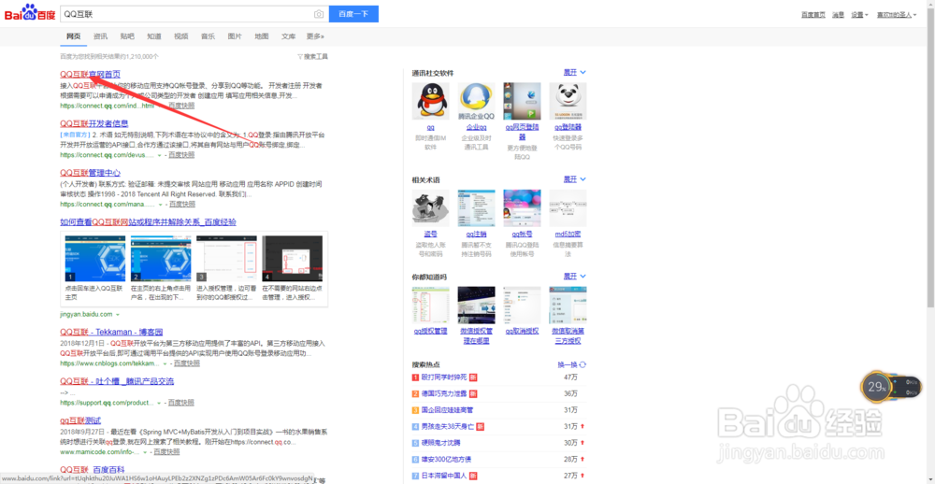This screenshot has height=484, width=935.
Task: Expand arrow next to connect.qq.com/mana URL
Action: [160, 205]
